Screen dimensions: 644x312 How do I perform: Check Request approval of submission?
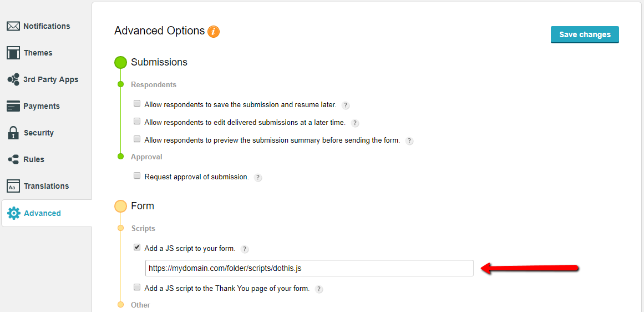tap(137, 175)
